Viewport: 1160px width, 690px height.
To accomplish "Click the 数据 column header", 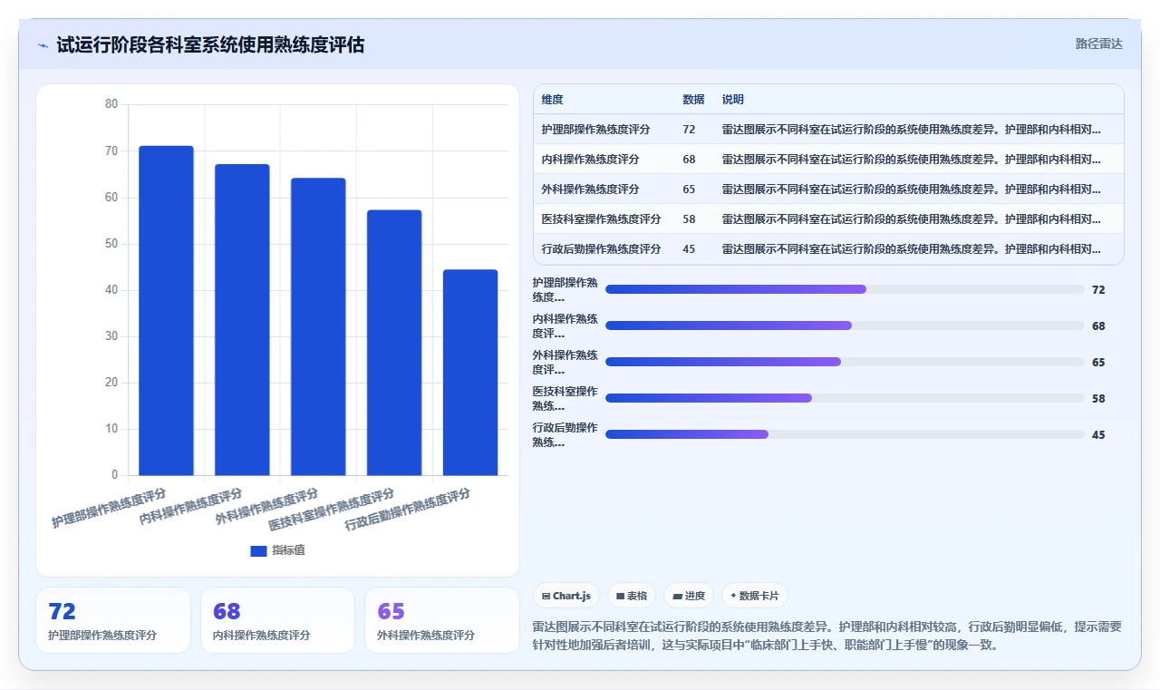I will (x=693, y=100).
